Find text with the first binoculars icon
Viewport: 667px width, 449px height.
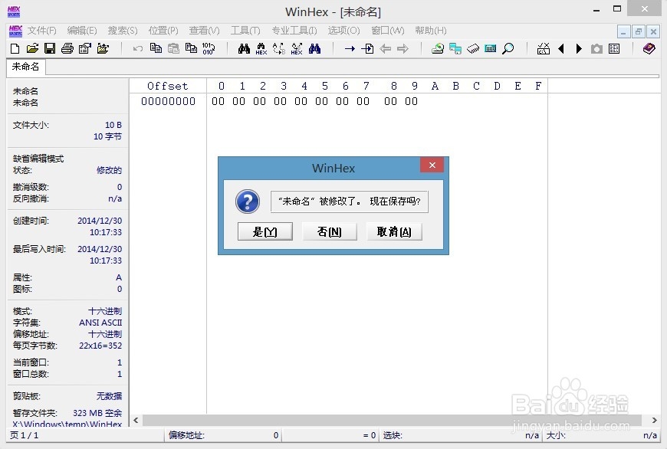pyautogui.click(x=244, y=49)
